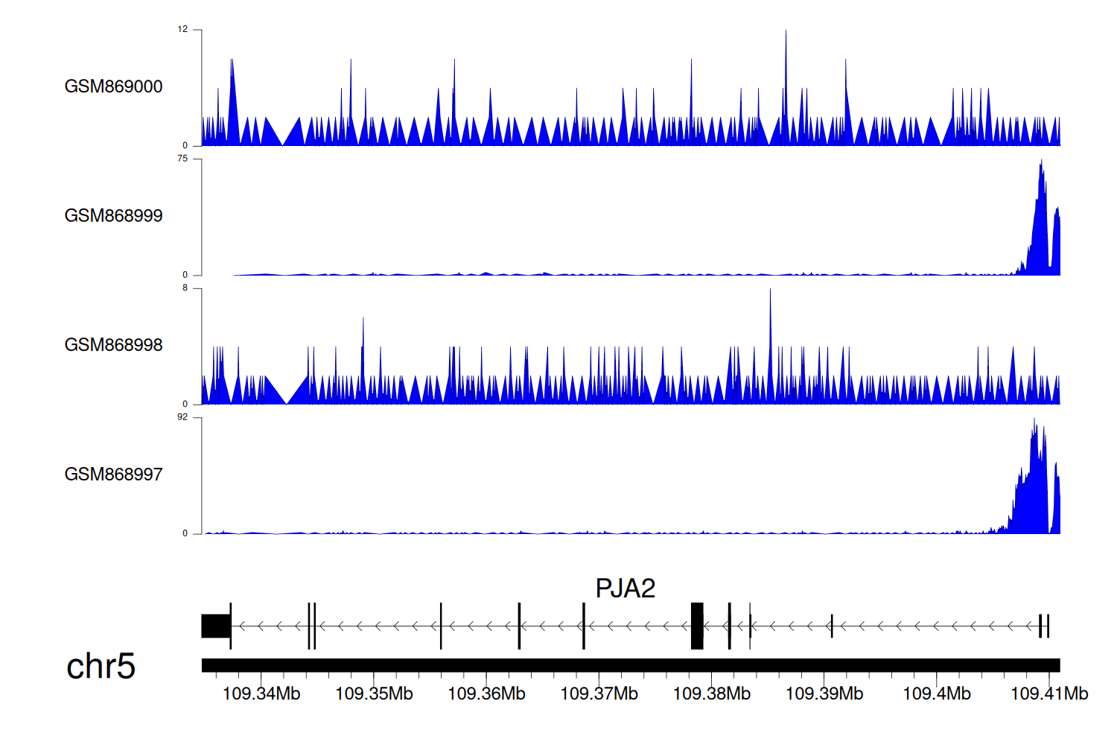Click the chr5 chromosome label
The width and height of the screenshot is (1117, 730).
101,666
